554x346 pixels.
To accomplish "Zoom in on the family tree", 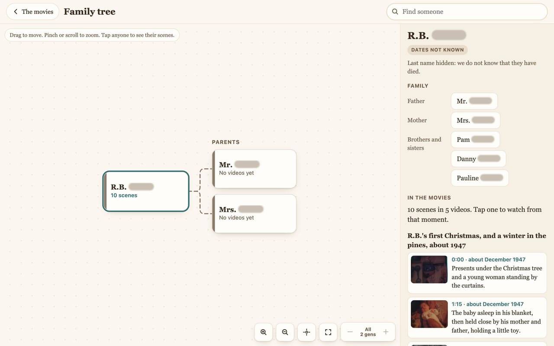I will tap(264, 332).
